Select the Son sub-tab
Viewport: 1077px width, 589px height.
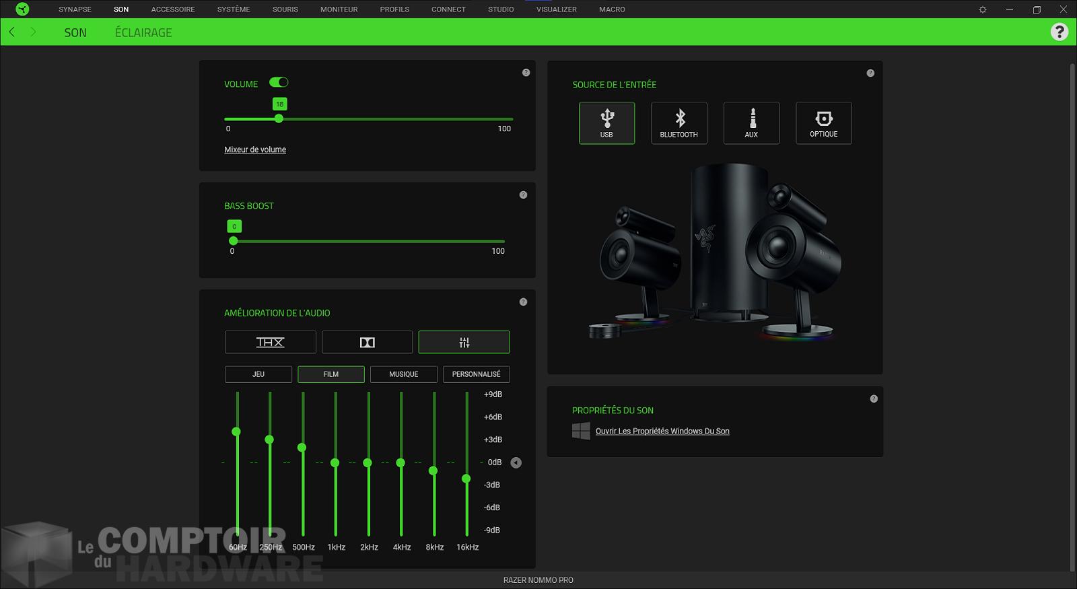coord(75,32)
